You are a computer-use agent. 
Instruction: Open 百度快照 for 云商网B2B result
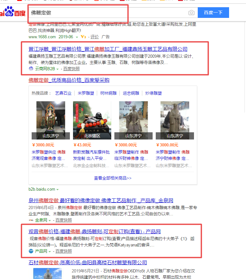[x=71, y=69]
